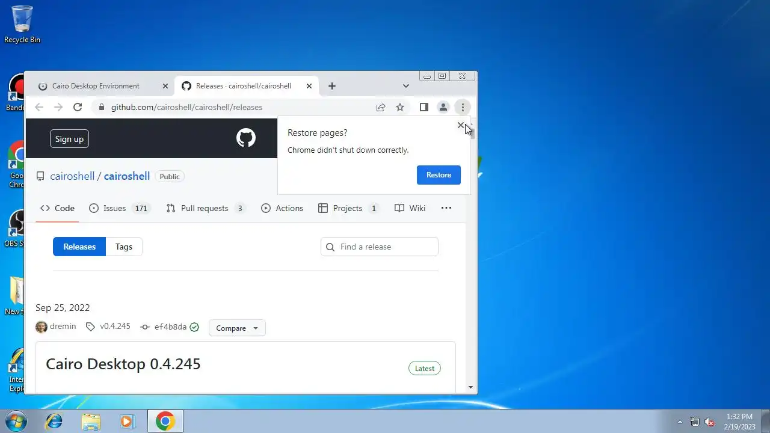The image size is (770, 433).
Task: Switch to the Tags view
Action: (x=124, y=247)
